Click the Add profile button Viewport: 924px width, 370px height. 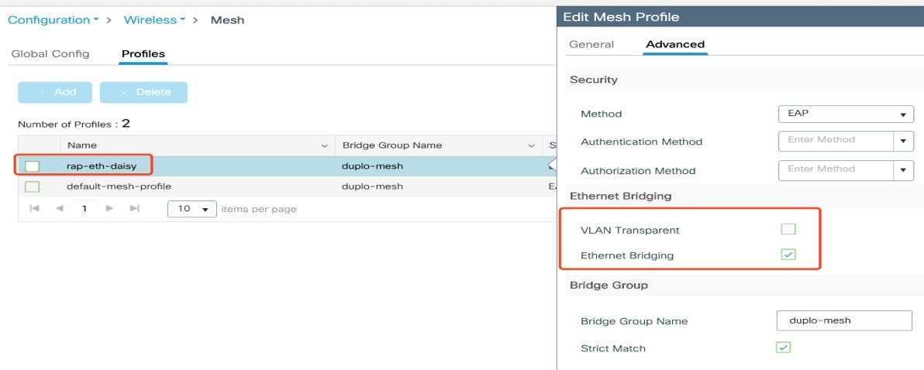point(55,92)
